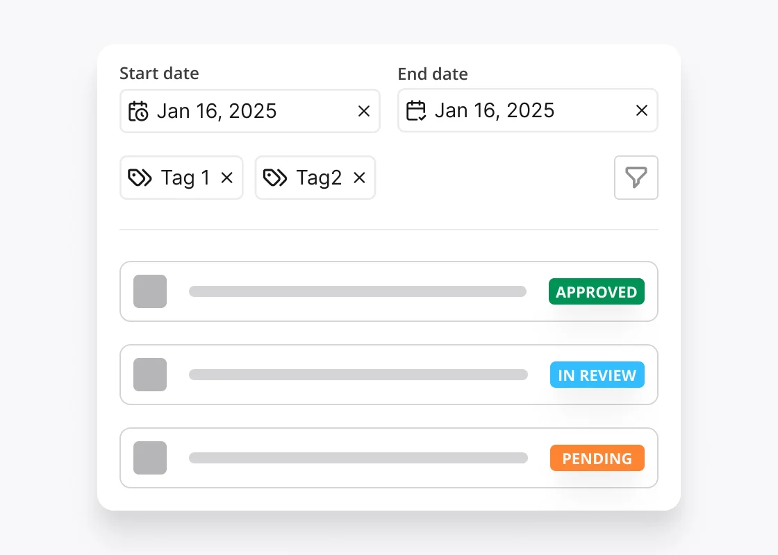This screenshot has height=555, width=778.
Task: Click the calendar icon in End date field
Action: click(x=415, y=110)
